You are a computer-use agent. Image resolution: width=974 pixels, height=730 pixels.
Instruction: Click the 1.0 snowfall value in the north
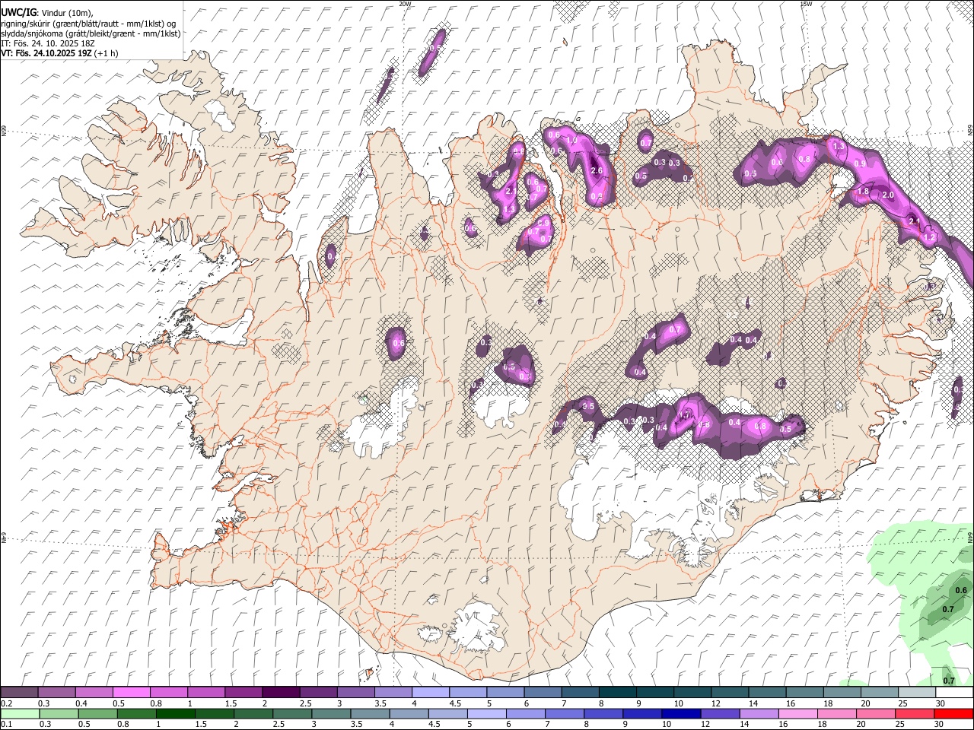pyautogui.click(x=572, y=141)
